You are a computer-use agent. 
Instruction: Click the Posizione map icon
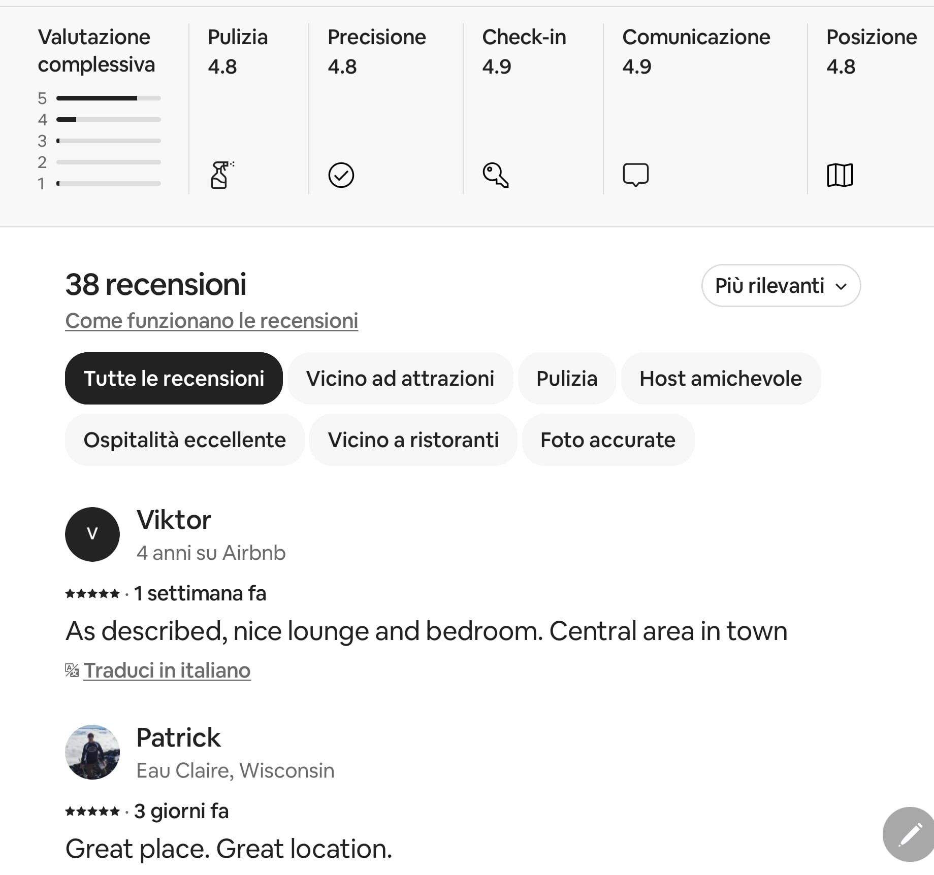pos(840,175)
